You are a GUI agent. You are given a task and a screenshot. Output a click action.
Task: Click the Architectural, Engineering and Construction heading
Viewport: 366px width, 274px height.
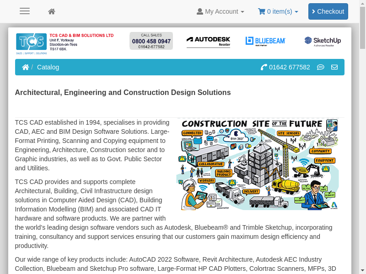coord(123,93)
